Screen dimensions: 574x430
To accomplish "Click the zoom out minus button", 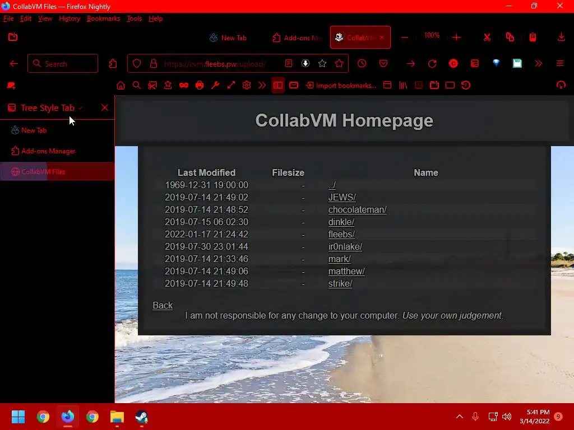I will [x=405, y=38].
